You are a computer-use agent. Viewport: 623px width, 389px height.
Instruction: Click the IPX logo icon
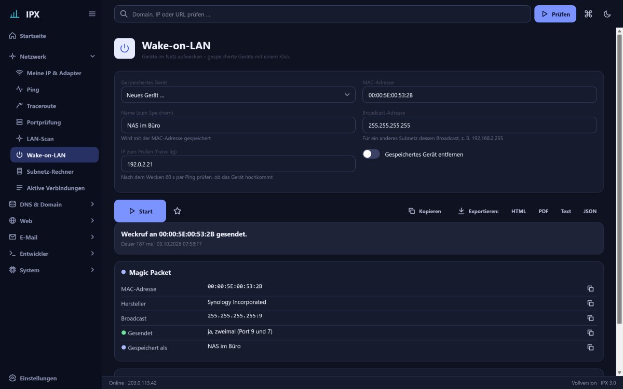pyautogui.click(x=15, y=14)
